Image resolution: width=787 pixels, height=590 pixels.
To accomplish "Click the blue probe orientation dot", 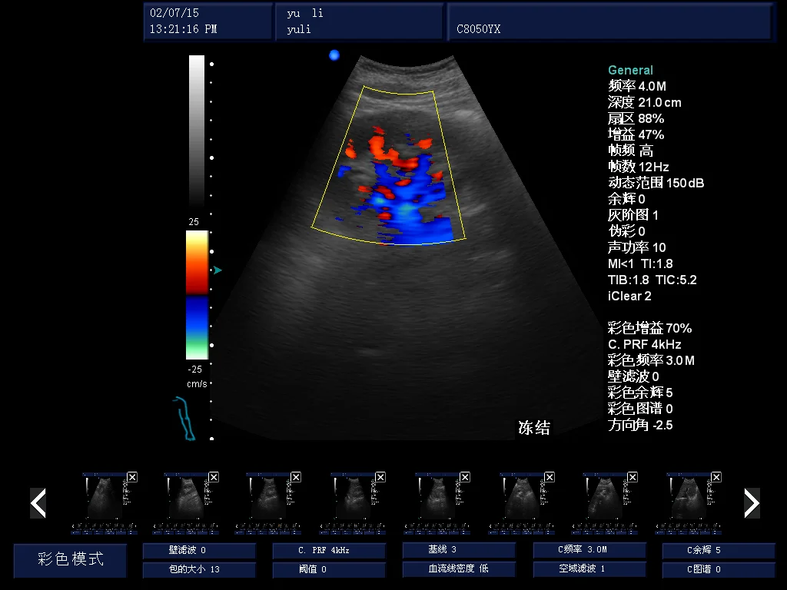I will point(334,55).
